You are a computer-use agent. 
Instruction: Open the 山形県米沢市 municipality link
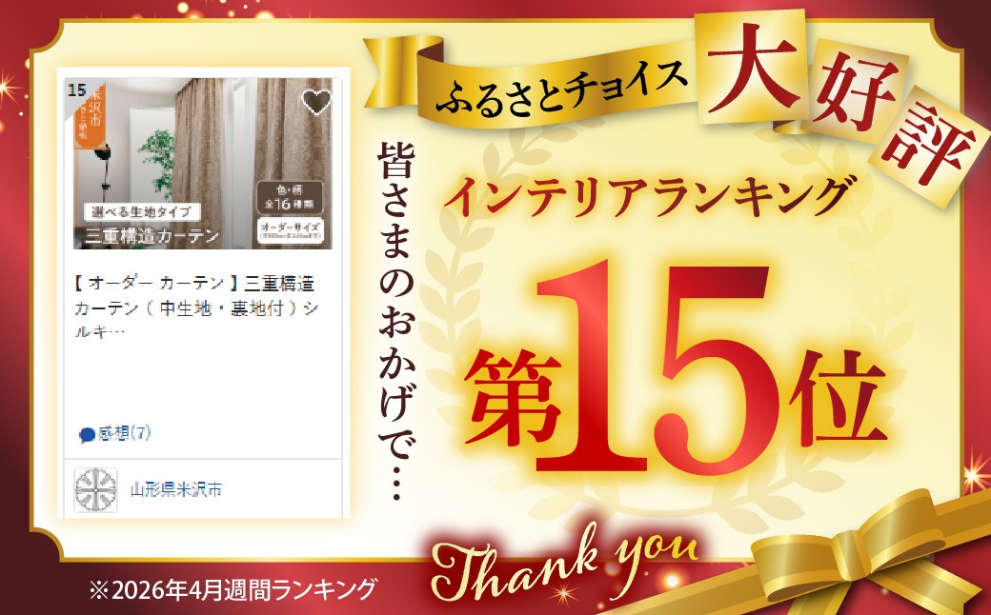tap(176, 489)
